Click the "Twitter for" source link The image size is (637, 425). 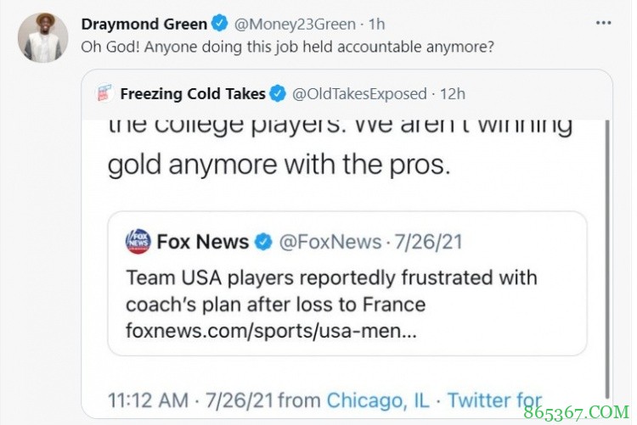pos(494,398)
